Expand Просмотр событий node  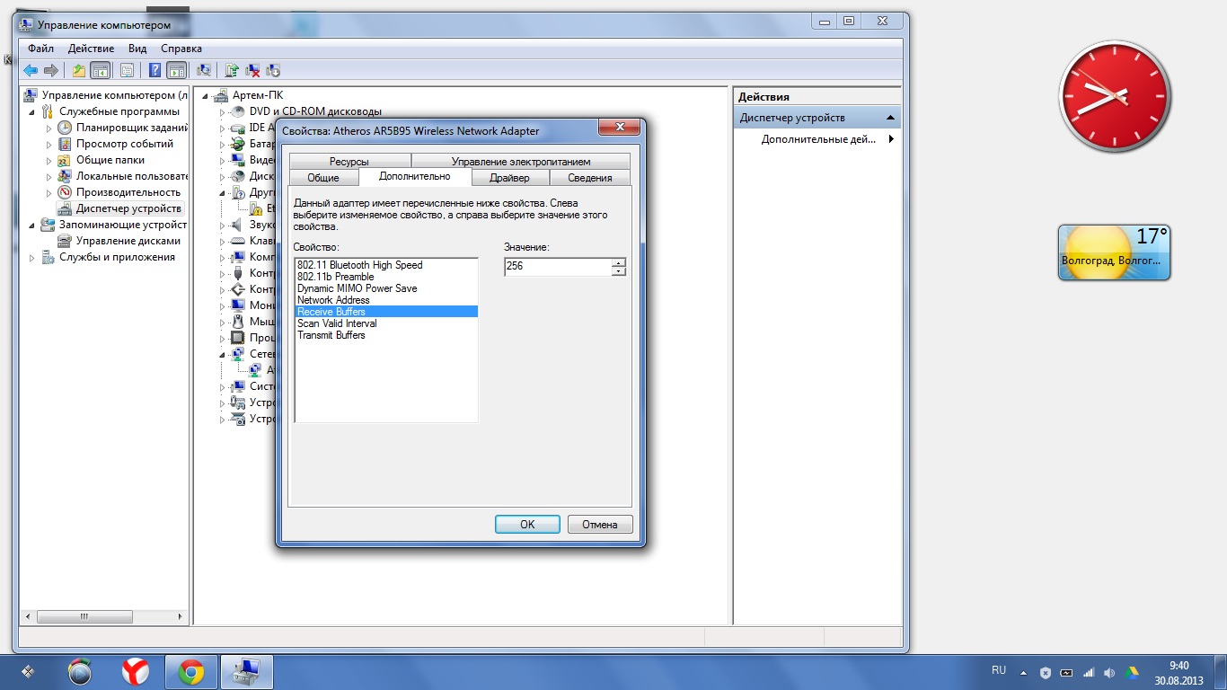[x=49, y=144]
